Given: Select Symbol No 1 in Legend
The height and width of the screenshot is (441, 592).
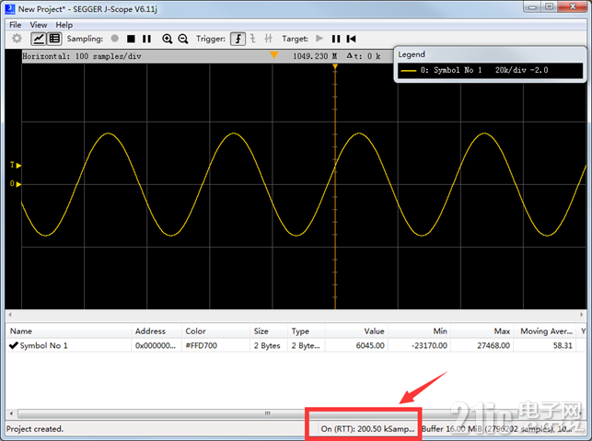Looking at the screenshot, I should (490, 70).
